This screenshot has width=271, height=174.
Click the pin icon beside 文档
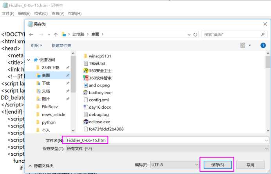point(68,91)
